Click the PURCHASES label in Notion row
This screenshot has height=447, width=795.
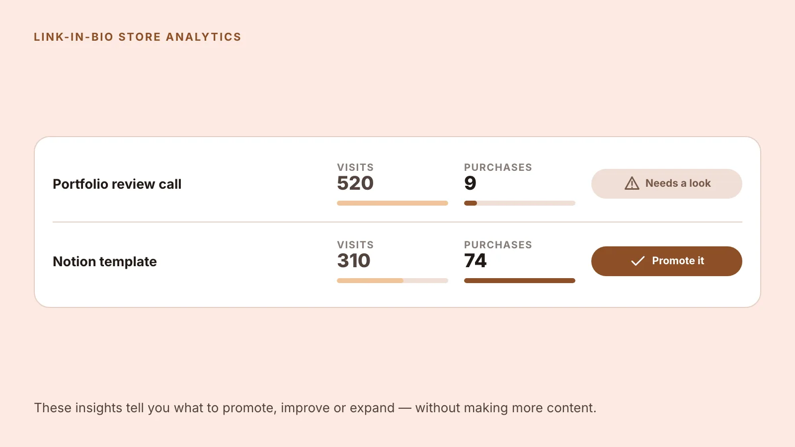(498, 245)
